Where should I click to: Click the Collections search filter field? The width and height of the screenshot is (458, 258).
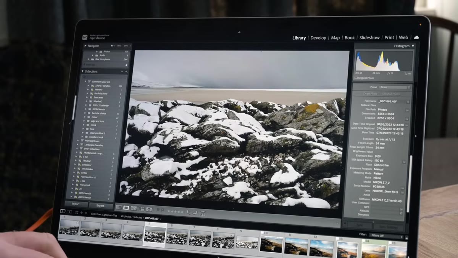(105, 76)
